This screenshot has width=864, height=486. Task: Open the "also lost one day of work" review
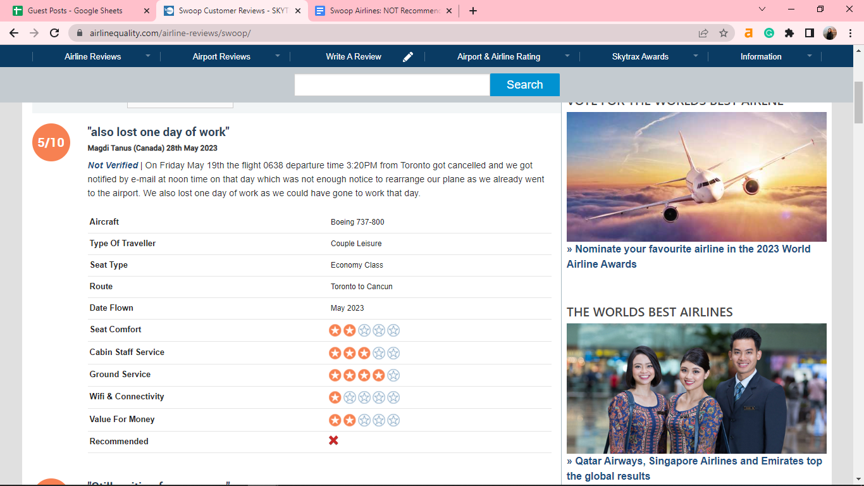pos(158,132)
